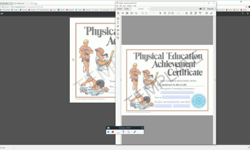The image size is (250, 150).
Task: Click the fit page view icon
Action: (191, 13)
